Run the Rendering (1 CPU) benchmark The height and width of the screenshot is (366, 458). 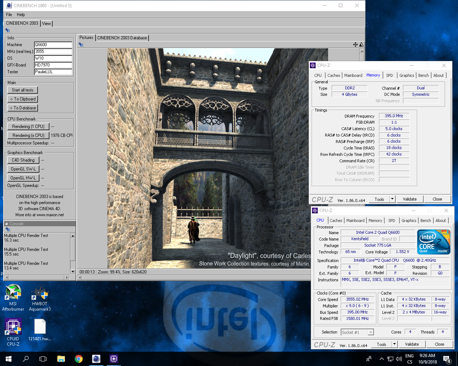click(x=28, y=127)
